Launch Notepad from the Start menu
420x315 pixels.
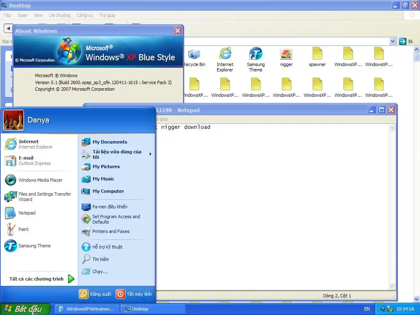tap(21, 213)
